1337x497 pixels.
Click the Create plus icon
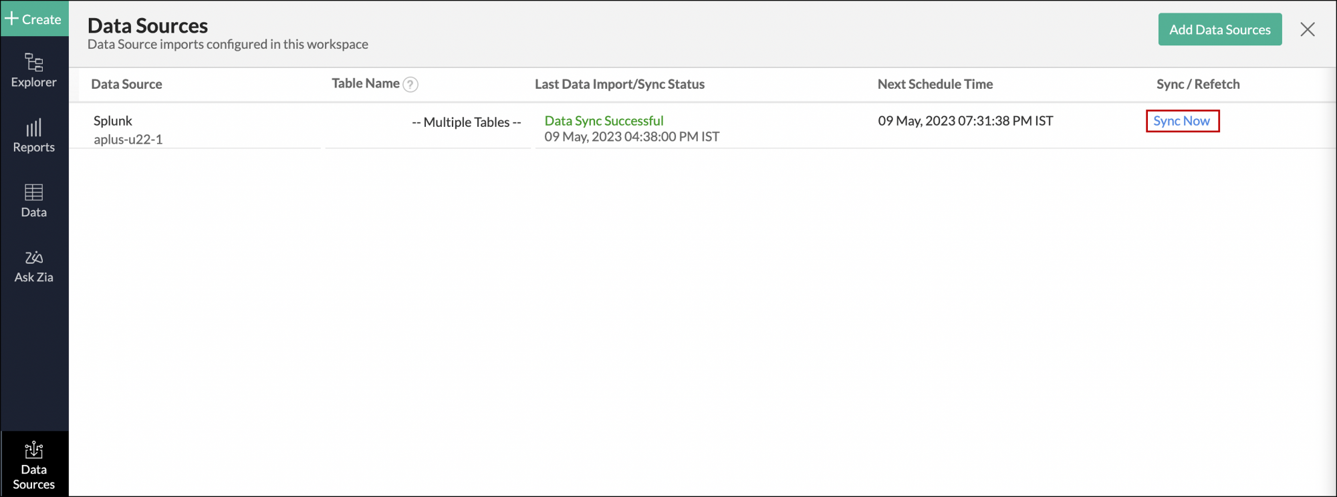coord(12,19)
